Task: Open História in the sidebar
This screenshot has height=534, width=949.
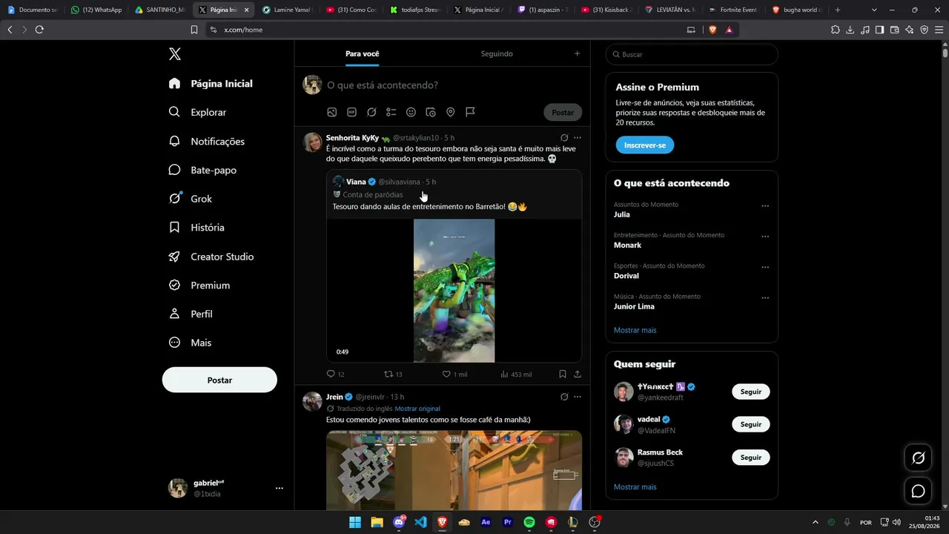Action: click(x=196, y=228)
